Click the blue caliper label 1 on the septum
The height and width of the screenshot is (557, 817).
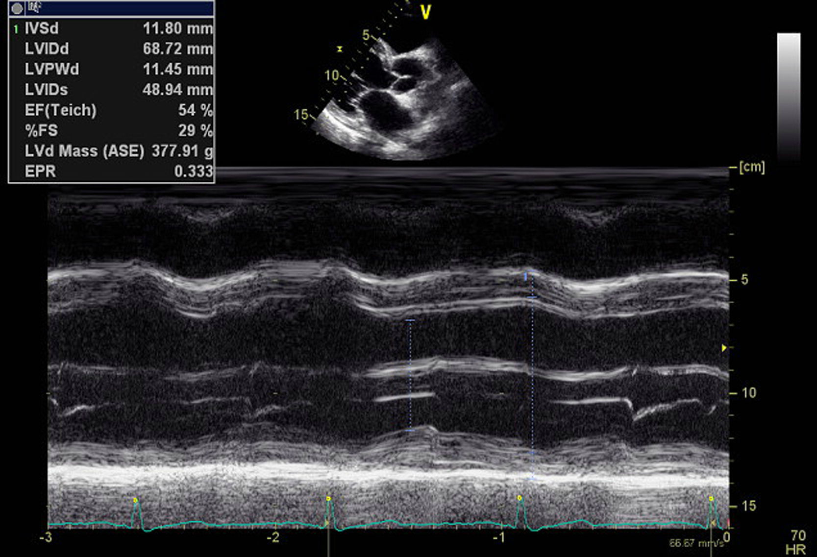526,277
